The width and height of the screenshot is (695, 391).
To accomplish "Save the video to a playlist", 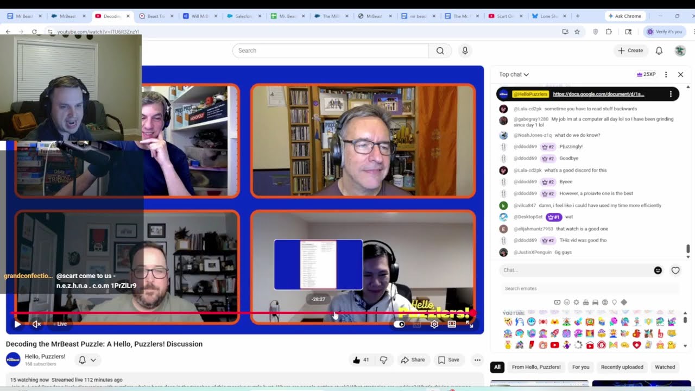I will coord(448,360).
